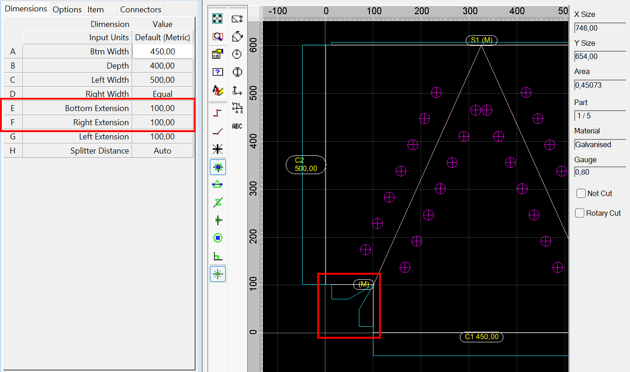This screenshot has width=630, height=372.
Task: Open the Input Units dropdown
Action: (162, 37)
